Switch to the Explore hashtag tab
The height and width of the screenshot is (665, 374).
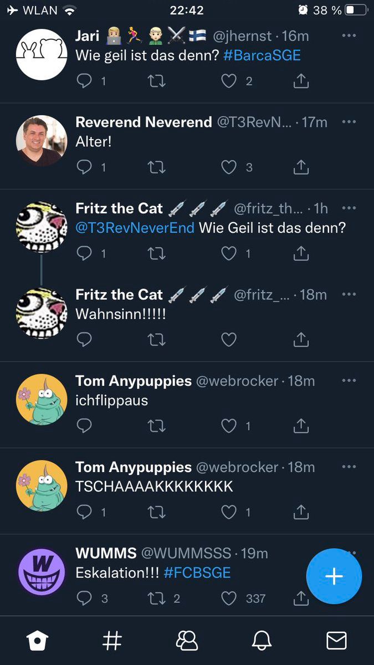[x=112, y=641]
